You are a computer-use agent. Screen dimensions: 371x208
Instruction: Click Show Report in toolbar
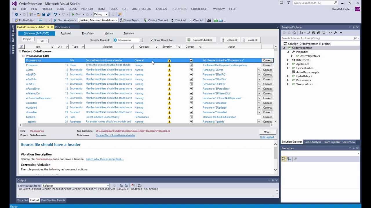pos(130,20)
